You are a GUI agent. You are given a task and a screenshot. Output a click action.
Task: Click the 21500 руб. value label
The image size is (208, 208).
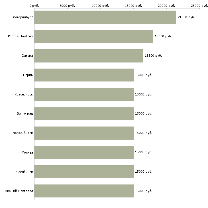click(x=186, y=17)
